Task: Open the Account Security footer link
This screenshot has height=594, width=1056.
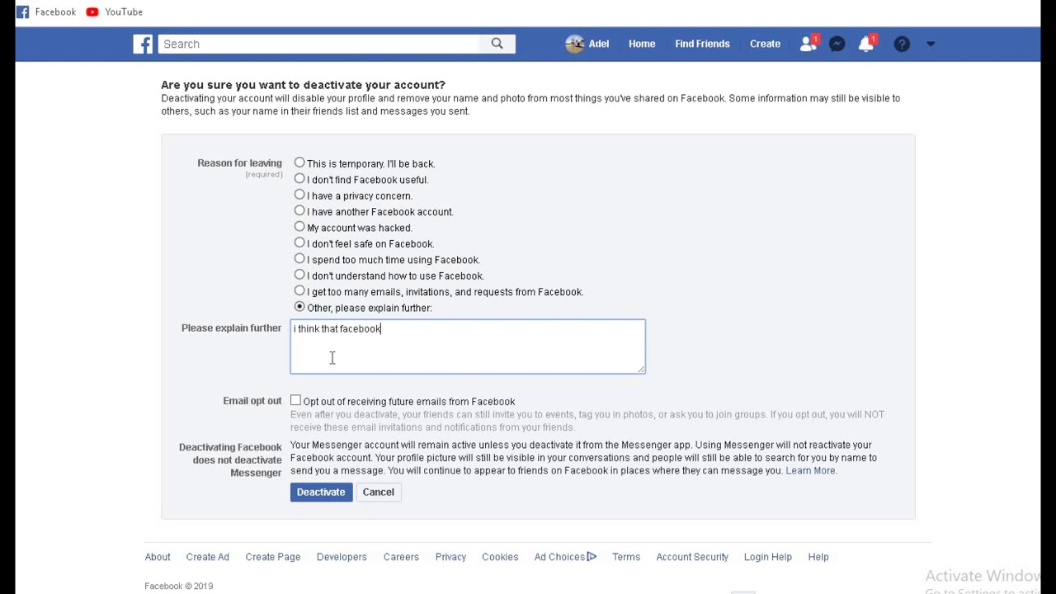Action: tap(692, 557)
